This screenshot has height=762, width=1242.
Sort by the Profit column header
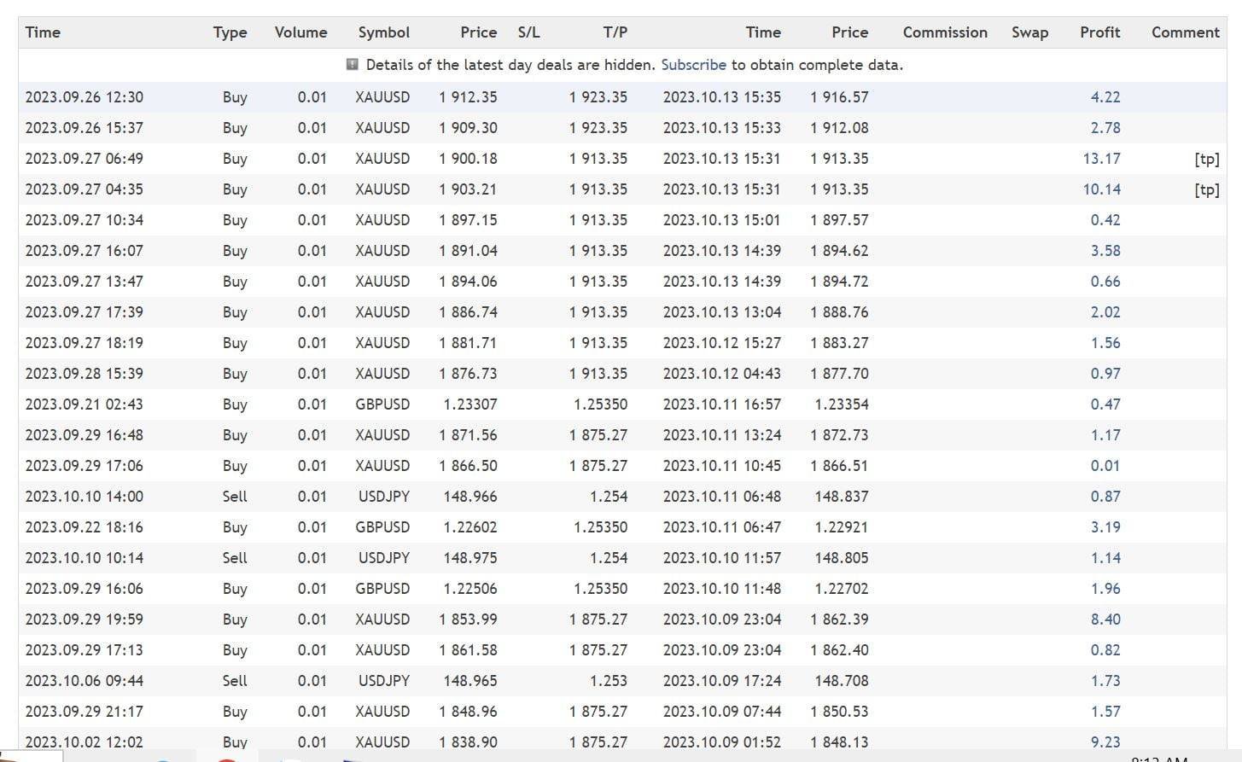point(1099,32)
